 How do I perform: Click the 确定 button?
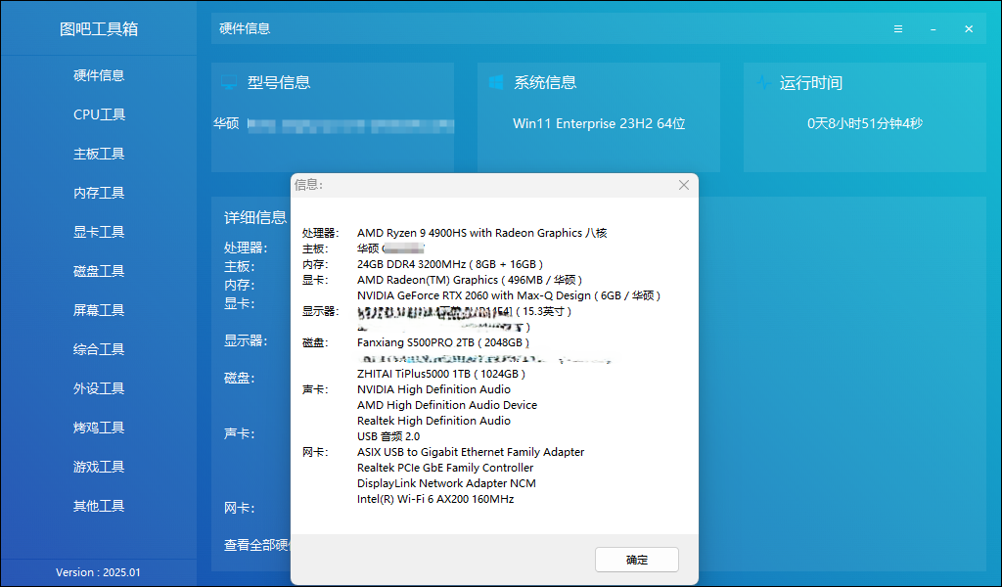(636, 560)
